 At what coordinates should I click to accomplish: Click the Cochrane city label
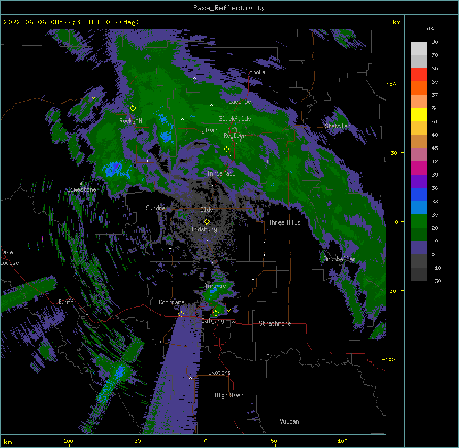pos(171,302)
